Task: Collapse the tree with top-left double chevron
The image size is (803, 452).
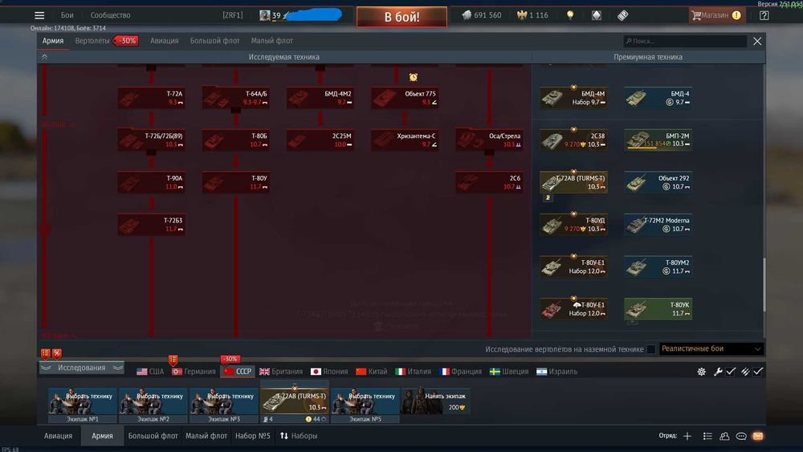Action: [44, 57]
